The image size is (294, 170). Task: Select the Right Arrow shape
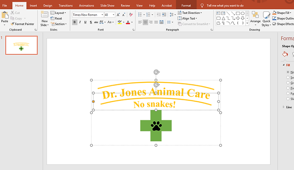(238, 18)
